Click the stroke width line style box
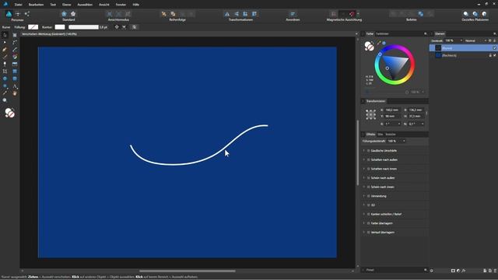498x280 pixels. (83, 27)
